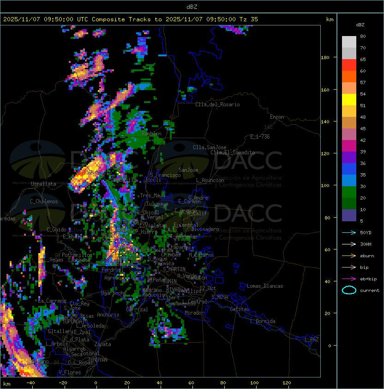Click the Uspallata place label
Viewport: 384px width, 389px height.
pos(43,184)
